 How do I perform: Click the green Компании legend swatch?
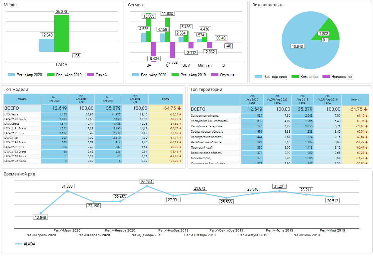pyautogui.click(x=295, y=76)
